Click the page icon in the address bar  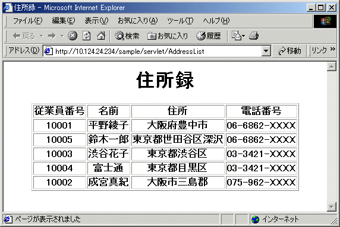tap(48, 51)
